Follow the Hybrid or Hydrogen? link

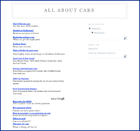tap(23, 30)
